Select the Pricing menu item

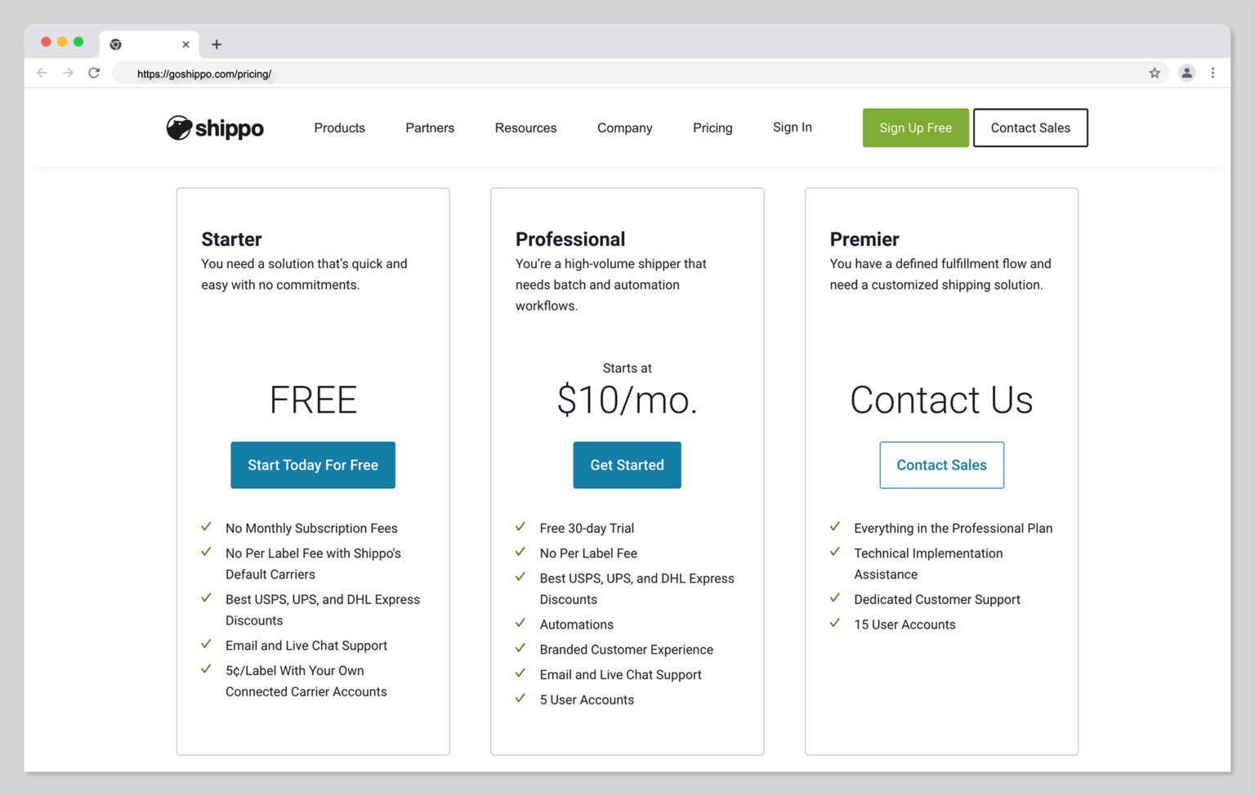pos(712,127)
